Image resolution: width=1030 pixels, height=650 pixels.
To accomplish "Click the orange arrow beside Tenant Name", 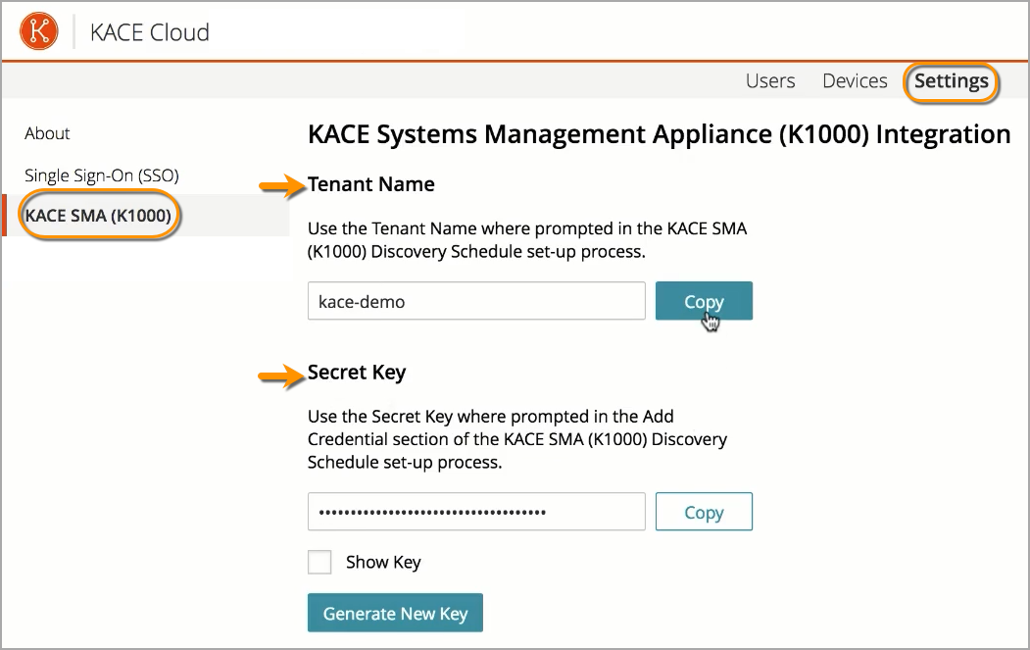I will [281, 185].
